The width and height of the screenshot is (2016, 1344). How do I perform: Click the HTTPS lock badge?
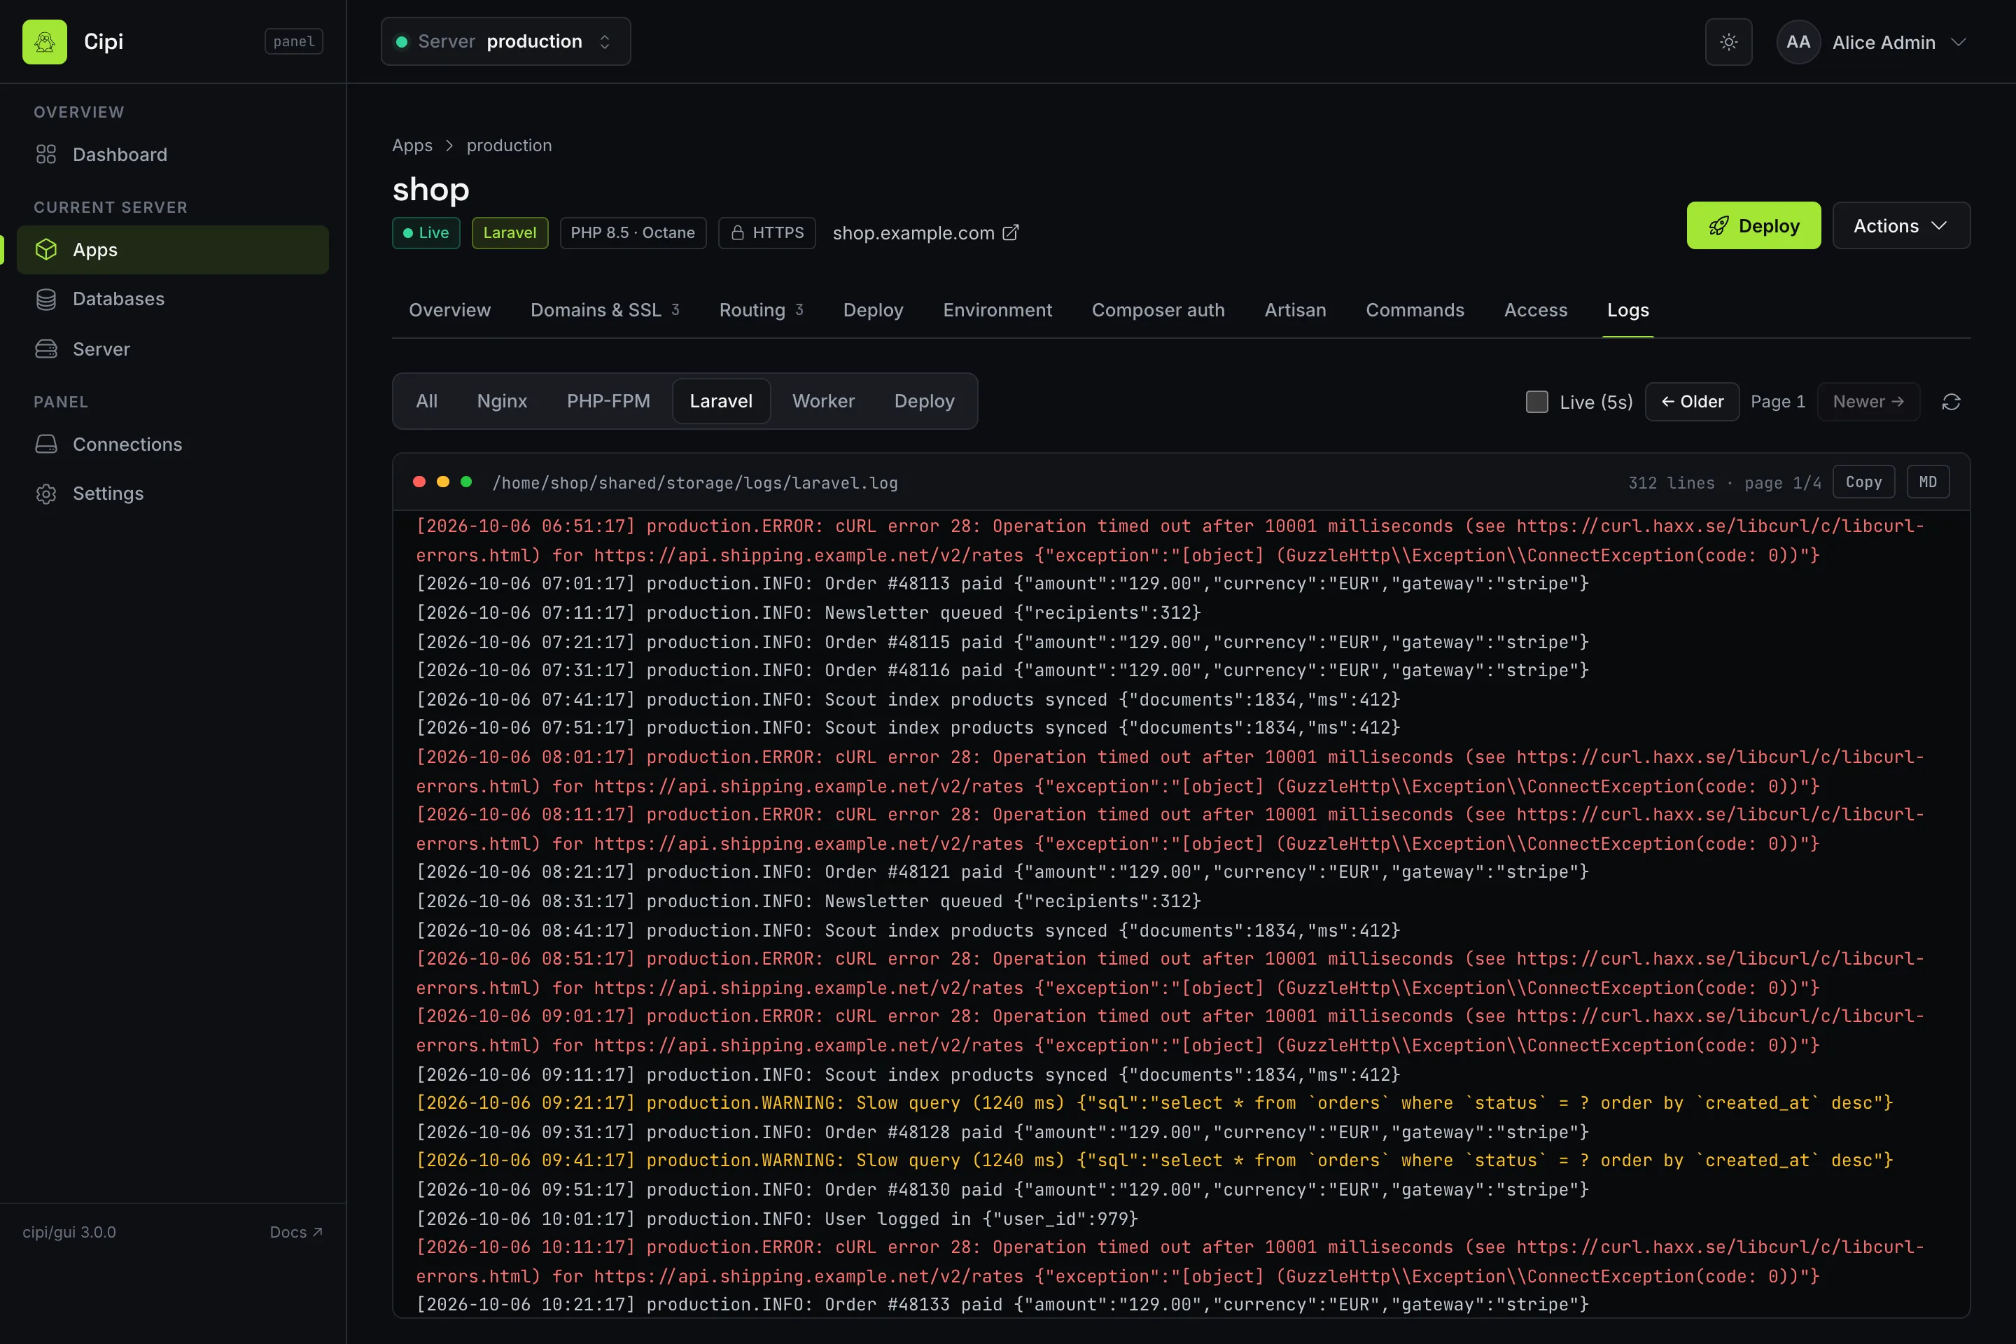[x=767, y=233]
